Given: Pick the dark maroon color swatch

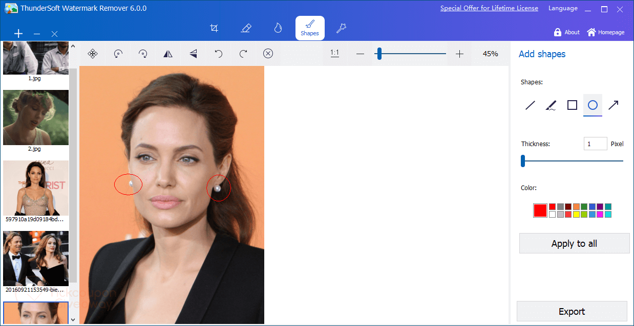Looking at the screenshot, I should (x=568, y=207).
